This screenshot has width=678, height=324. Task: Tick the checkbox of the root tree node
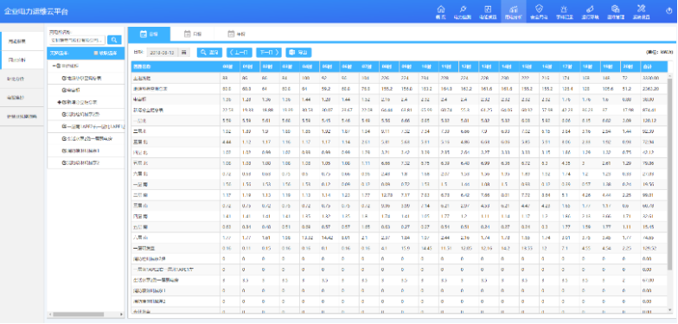(59, 66)
